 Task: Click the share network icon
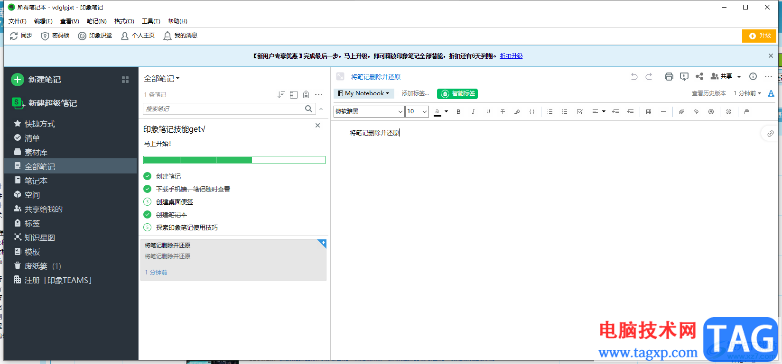[x=699, y=77]
